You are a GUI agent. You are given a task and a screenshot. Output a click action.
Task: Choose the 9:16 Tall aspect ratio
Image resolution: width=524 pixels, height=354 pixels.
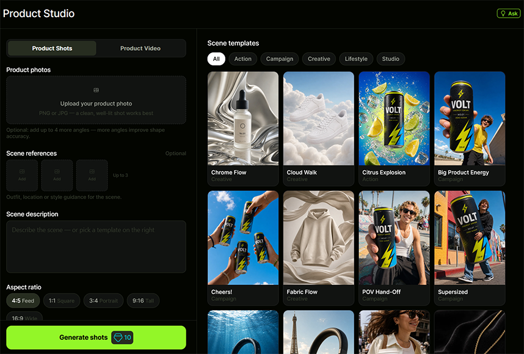[x=143, y=300]
